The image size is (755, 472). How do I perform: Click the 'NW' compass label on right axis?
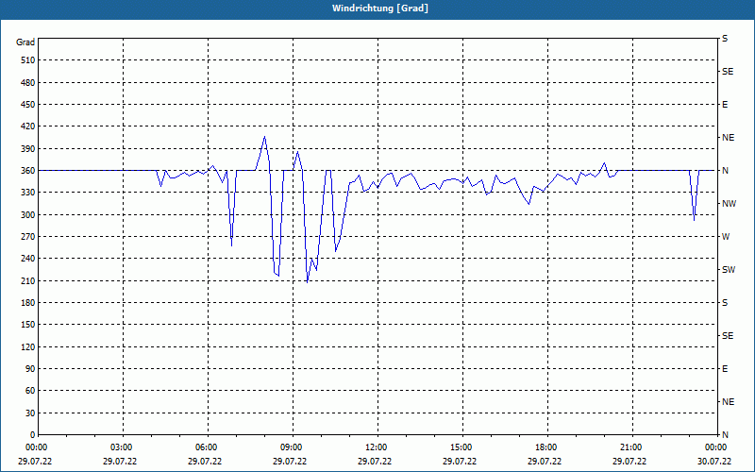(729, 204)
